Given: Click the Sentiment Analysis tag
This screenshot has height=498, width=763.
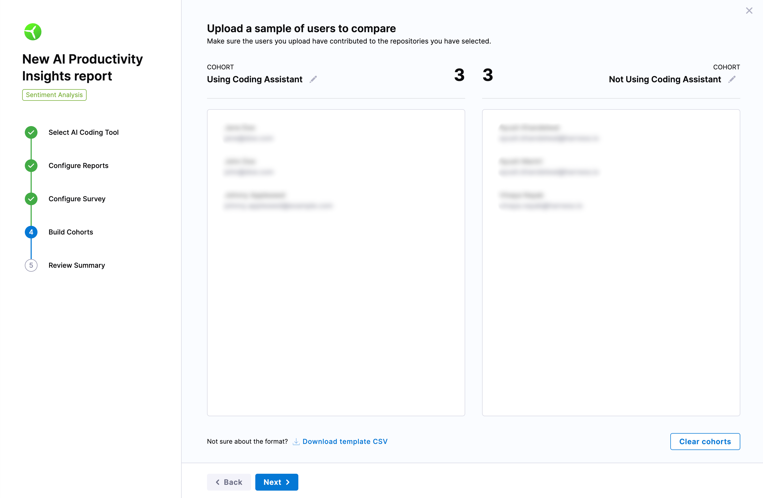Looking at the screenshot, I should 54,95.
